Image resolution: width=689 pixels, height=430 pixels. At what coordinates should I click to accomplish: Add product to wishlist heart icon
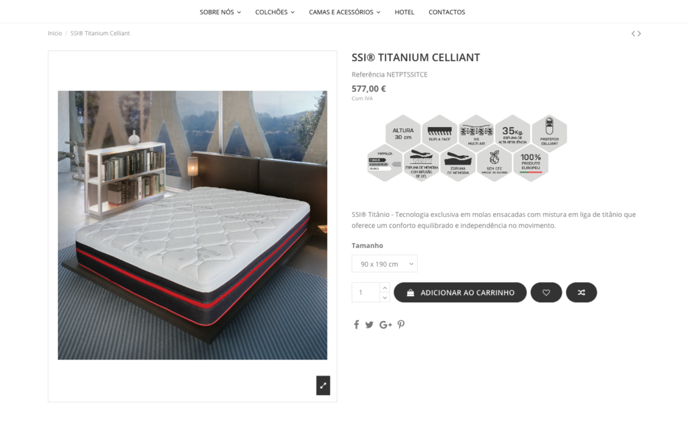[546, 292]
